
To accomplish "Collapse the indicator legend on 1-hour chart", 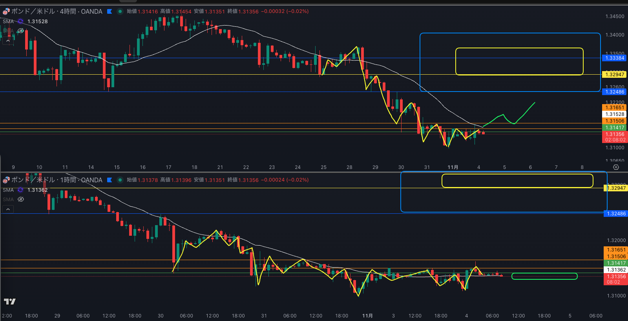I will [x=8, y=209].
